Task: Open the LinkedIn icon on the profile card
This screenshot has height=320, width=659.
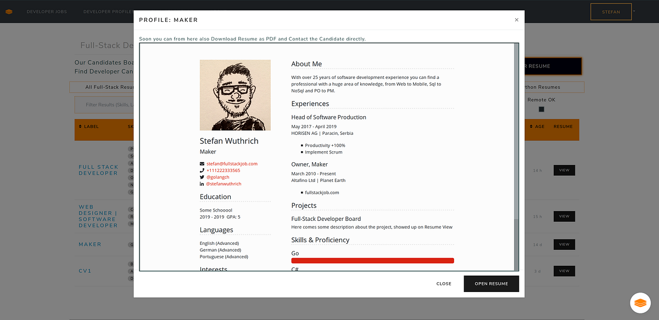Action: tap(202, 184)
